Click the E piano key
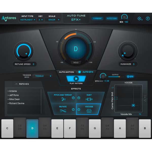The height and width of the screenshot is (152, 152). coord(57,128)
